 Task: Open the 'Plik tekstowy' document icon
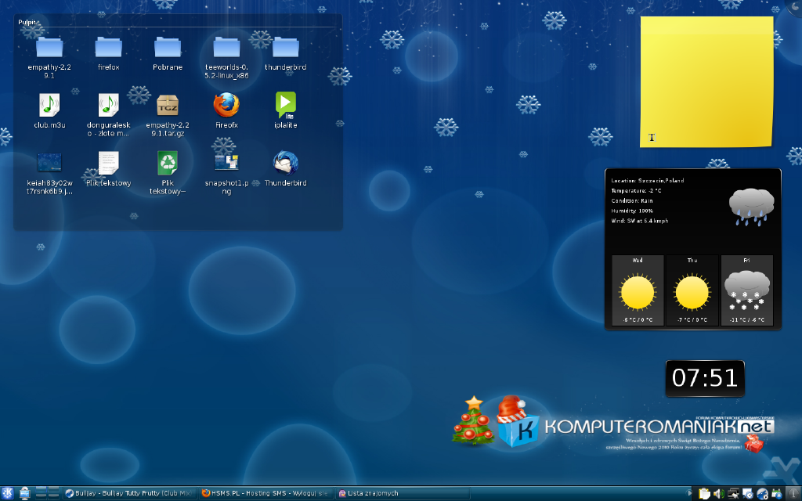(x=108, y=163)
